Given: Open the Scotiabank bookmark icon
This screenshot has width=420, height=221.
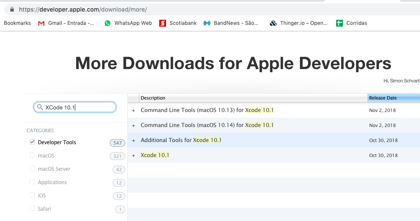Looking at the screenshot, I should click(162, 23).
